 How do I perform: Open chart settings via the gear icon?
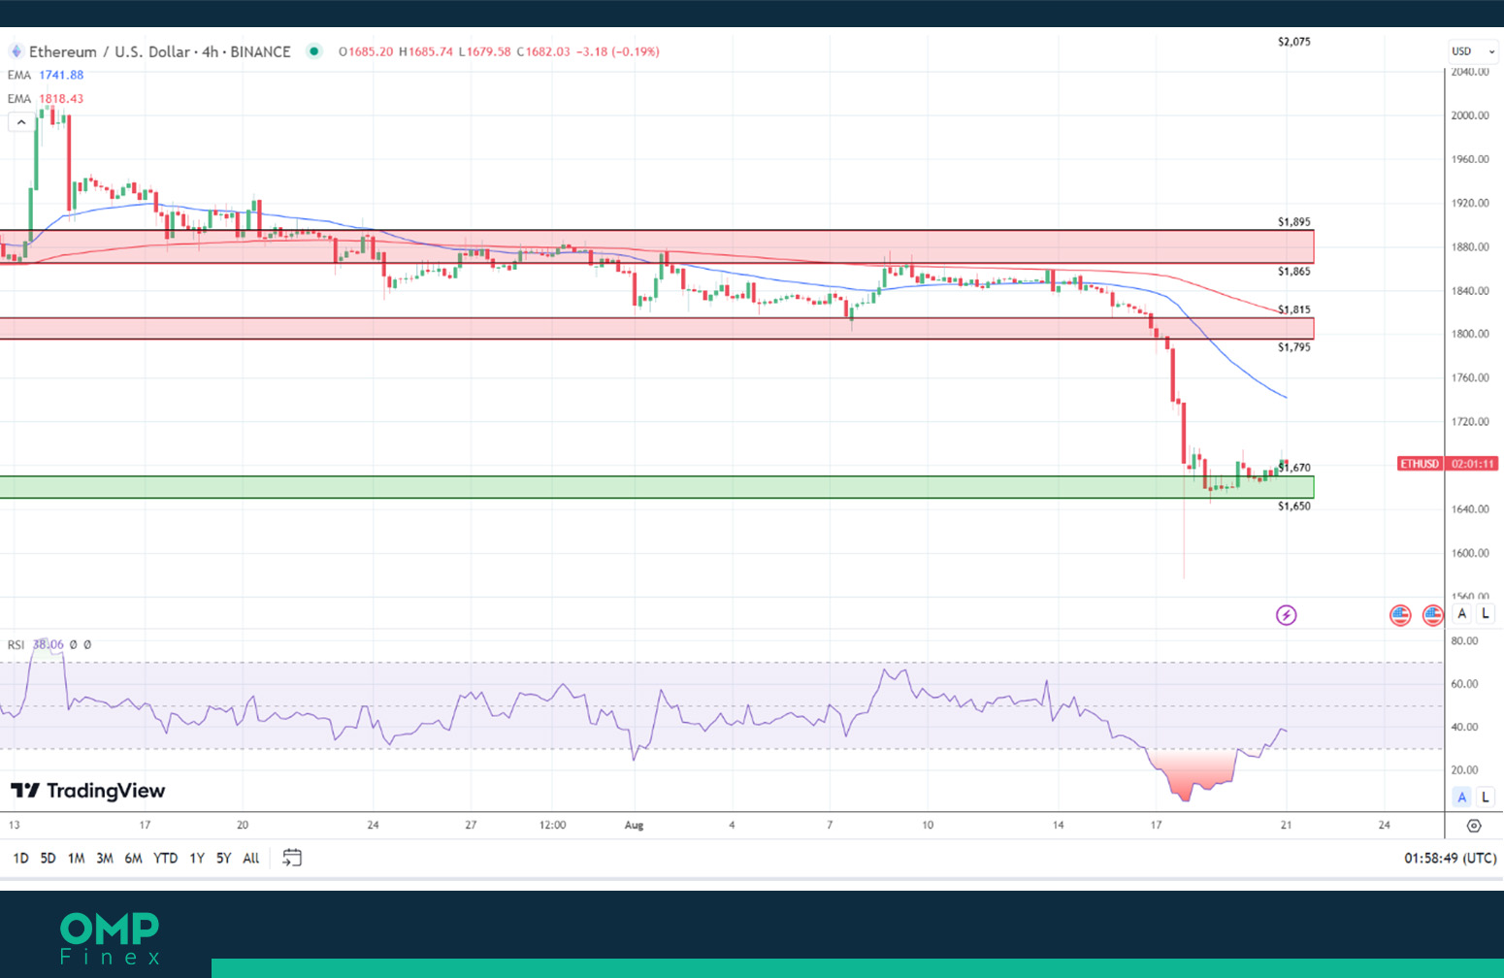pyautogui.click(x=1474, y=826)
